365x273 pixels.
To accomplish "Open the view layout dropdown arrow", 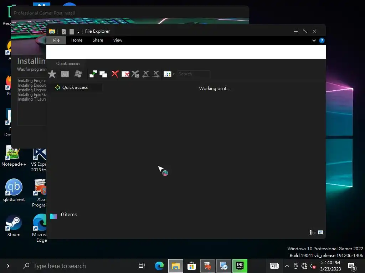I will pyautogui.click(x=174, y=74).
